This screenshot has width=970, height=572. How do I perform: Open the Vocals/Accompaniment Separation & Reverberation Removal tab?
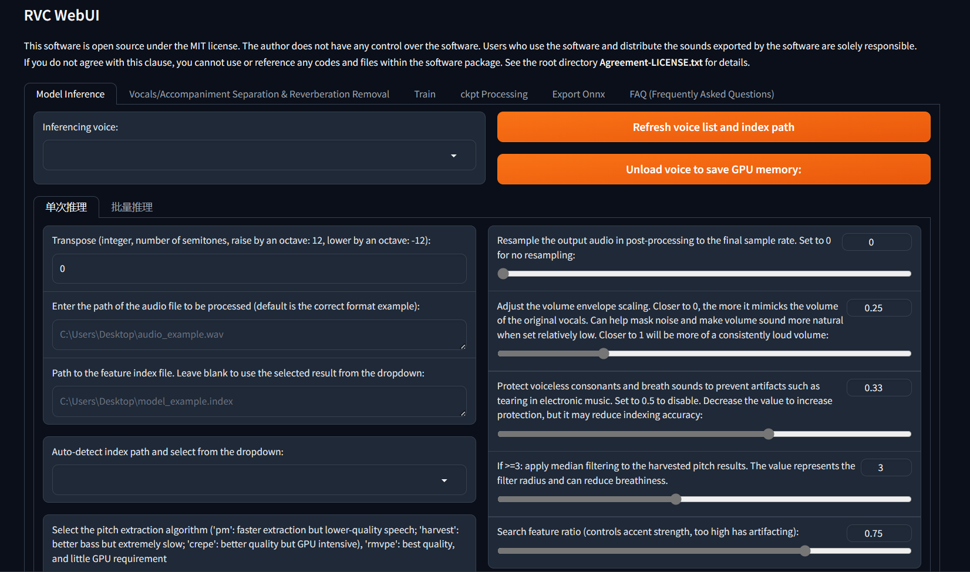259,94
